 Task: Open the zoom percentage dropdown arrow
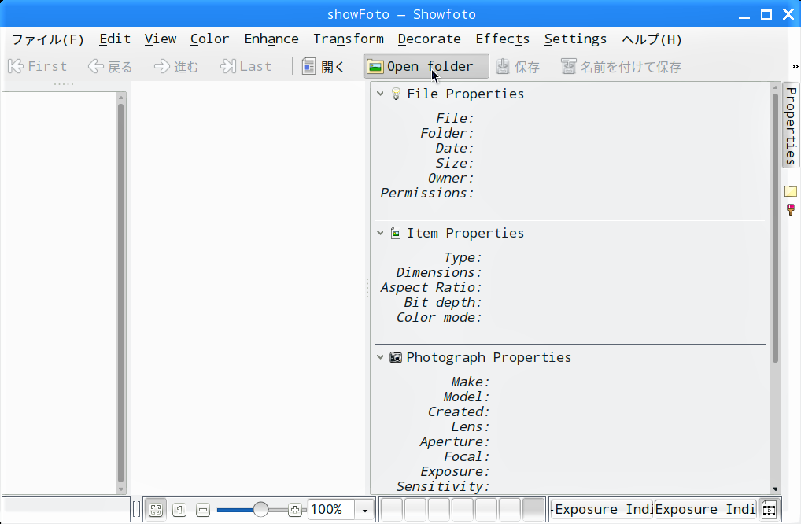(365, 510)
